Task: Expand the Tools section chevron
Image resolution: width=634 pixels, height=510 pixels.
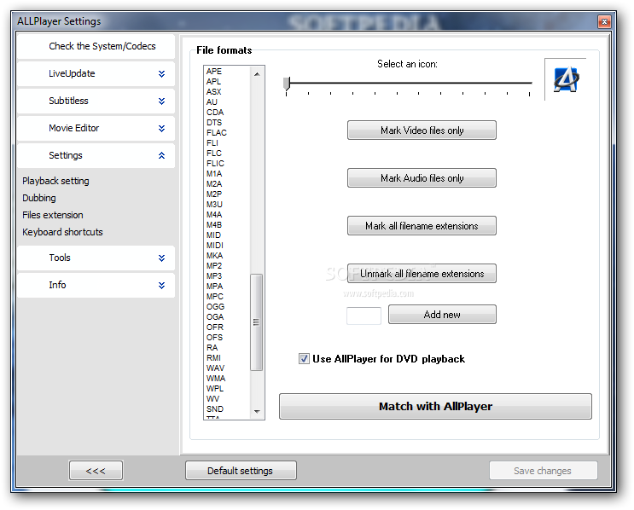Action: click(x=162, y=258)
